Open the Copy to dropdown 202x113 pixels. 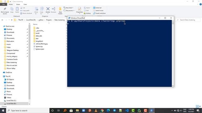pyautogui.click(x=42, y=11)
